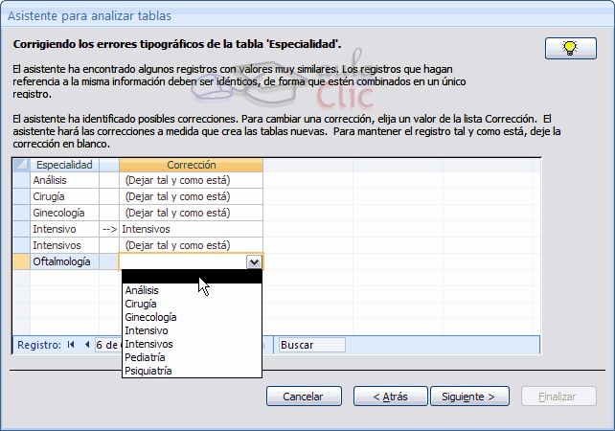Go to previous record in navigator
This screenshot has width=615, height=431.
tap(86, 345)
